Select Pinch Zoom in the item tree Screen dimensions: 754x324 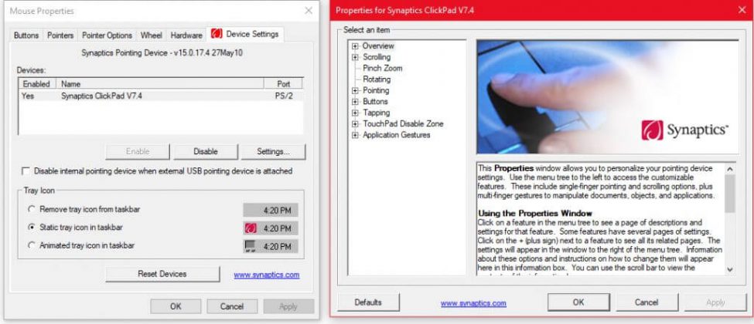click(382, 69)
